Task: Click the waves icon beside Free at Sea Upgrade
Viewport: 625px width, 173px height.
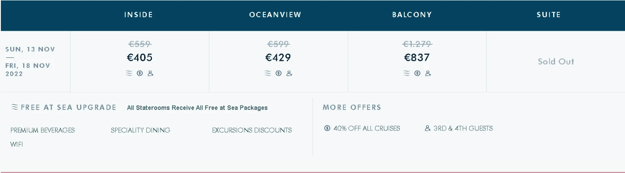Action: (15, 107)
